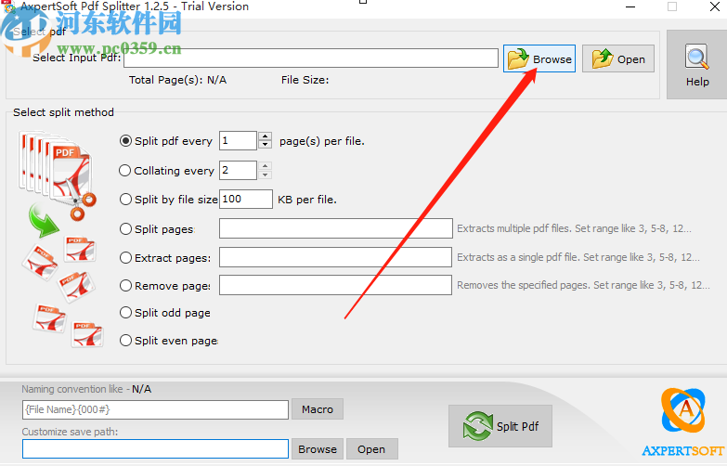Click the naming convention {File Name}{000#} field
This screenshot has height=466, width=727.
point(155,410)
